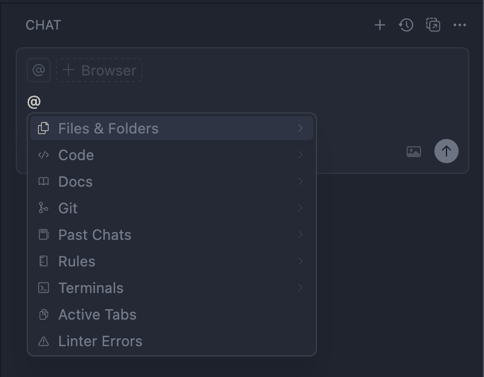The height and width of the screenshot is (377, 484).
Task: Open the three-dots more options menu
Action: (x=460, y=25)
